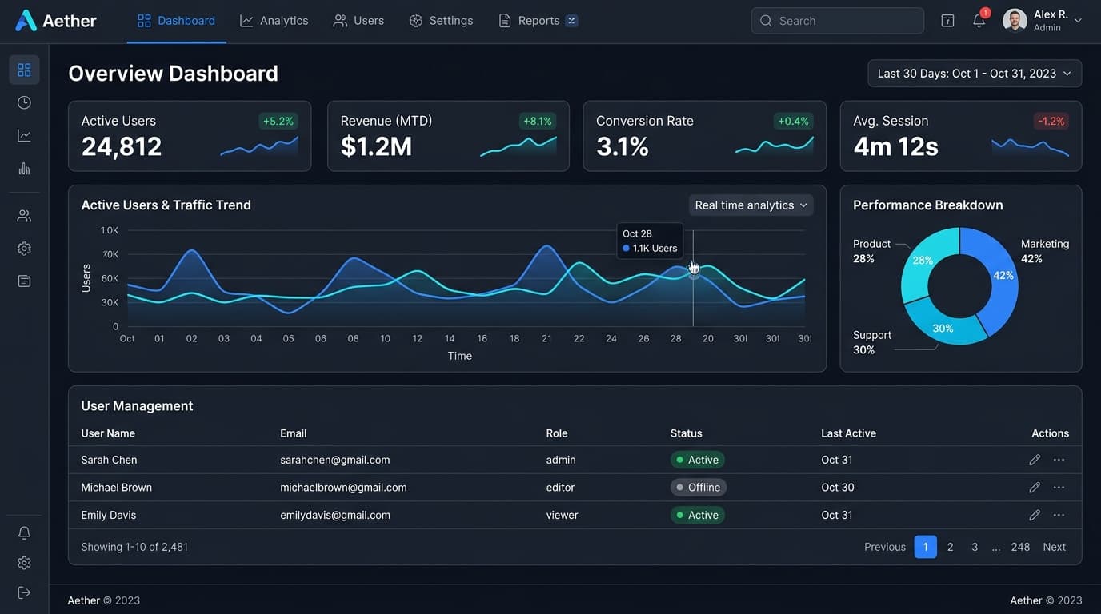The height and width of the screenshot is (614, 1101).
Task: Open more actions for Emily Davis
Action: 1059,516
